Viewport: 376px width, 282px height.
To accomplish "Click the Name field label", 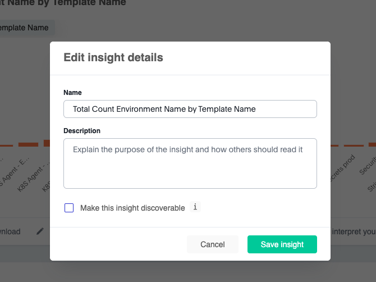I will 72,93.
